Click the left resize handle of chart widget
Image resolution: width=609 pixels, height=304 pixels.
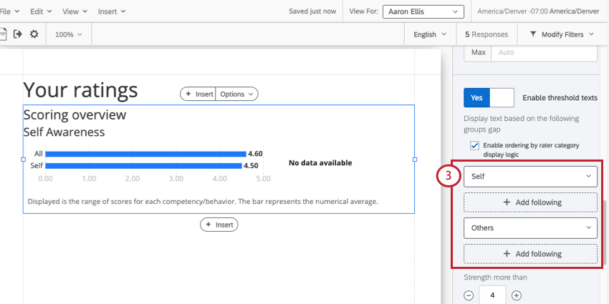[x=24, y=160]
